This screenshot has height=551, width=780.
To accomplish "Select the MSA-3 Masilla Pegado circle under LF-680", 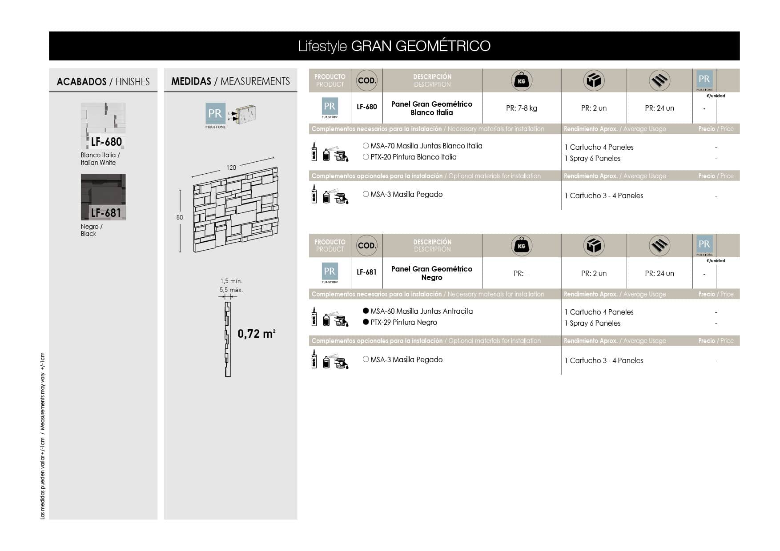I will [366, 194].
